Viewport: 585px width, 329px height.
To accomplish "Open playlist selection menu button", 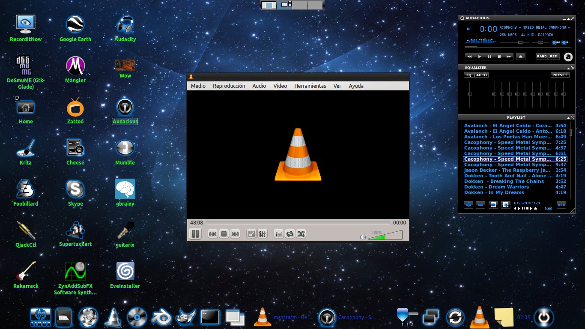I will (x=493, y=205).
